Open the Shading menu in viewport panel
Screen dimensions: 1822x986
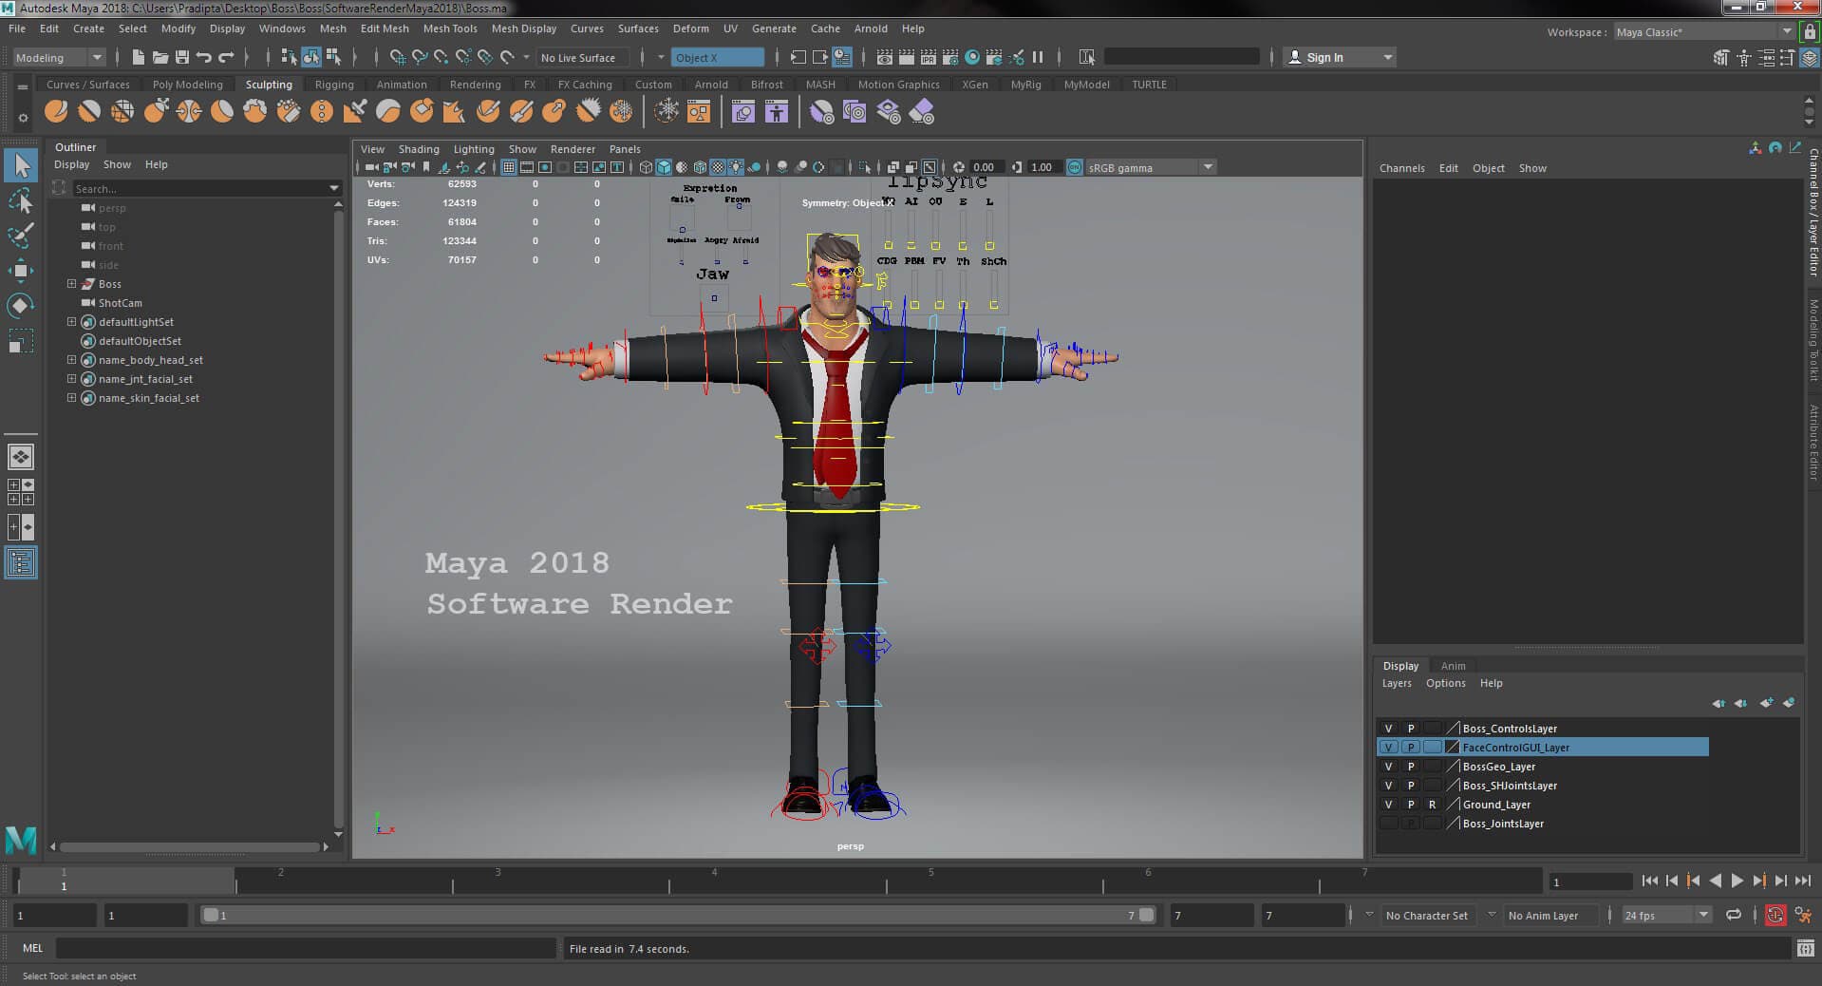(x=419, y=149)
